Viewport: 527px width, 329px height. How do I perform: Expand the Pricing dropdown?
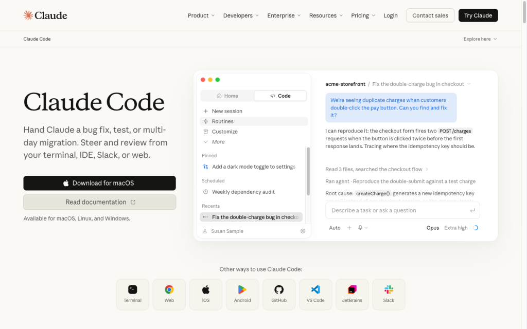click(x=363, y=15)
